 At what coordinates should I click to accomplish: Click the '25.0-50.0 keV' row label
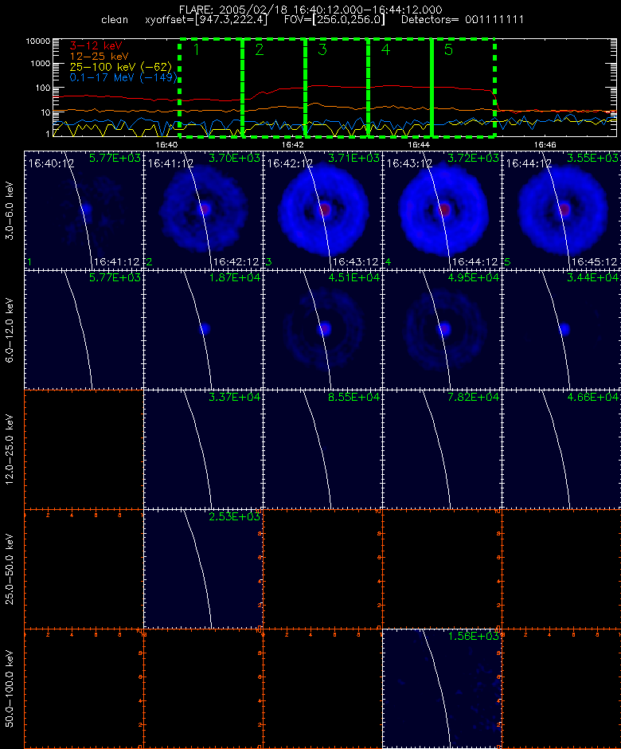tap(10, 569)
